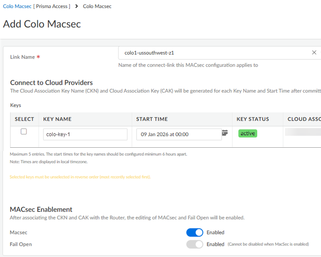
Task: Click the Link Name field label
Action: (22, 57)
